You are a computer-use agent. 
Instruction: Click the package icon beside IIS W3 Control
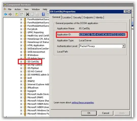pos(25,71)
